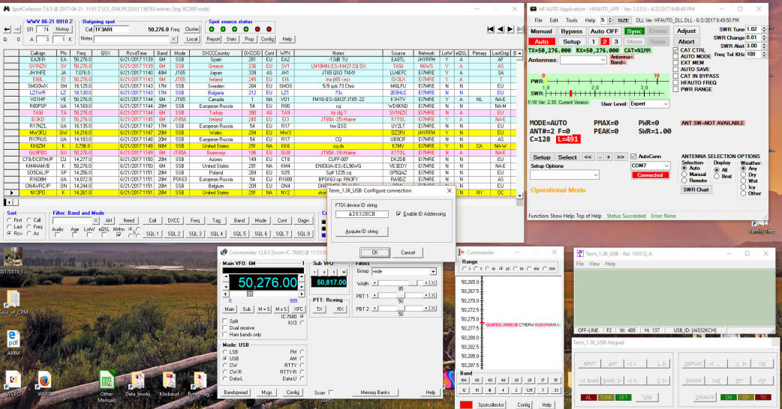The height and width of the screenshot is (409, 782).
Task: Select the Wet weather radio button
Action: 744,181
